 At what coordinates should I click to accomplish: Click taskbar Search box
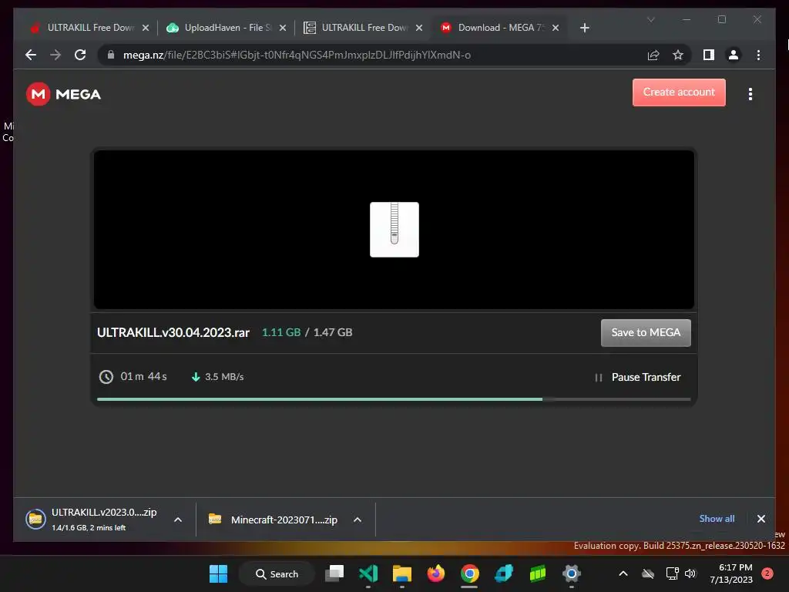pos(277,573)
